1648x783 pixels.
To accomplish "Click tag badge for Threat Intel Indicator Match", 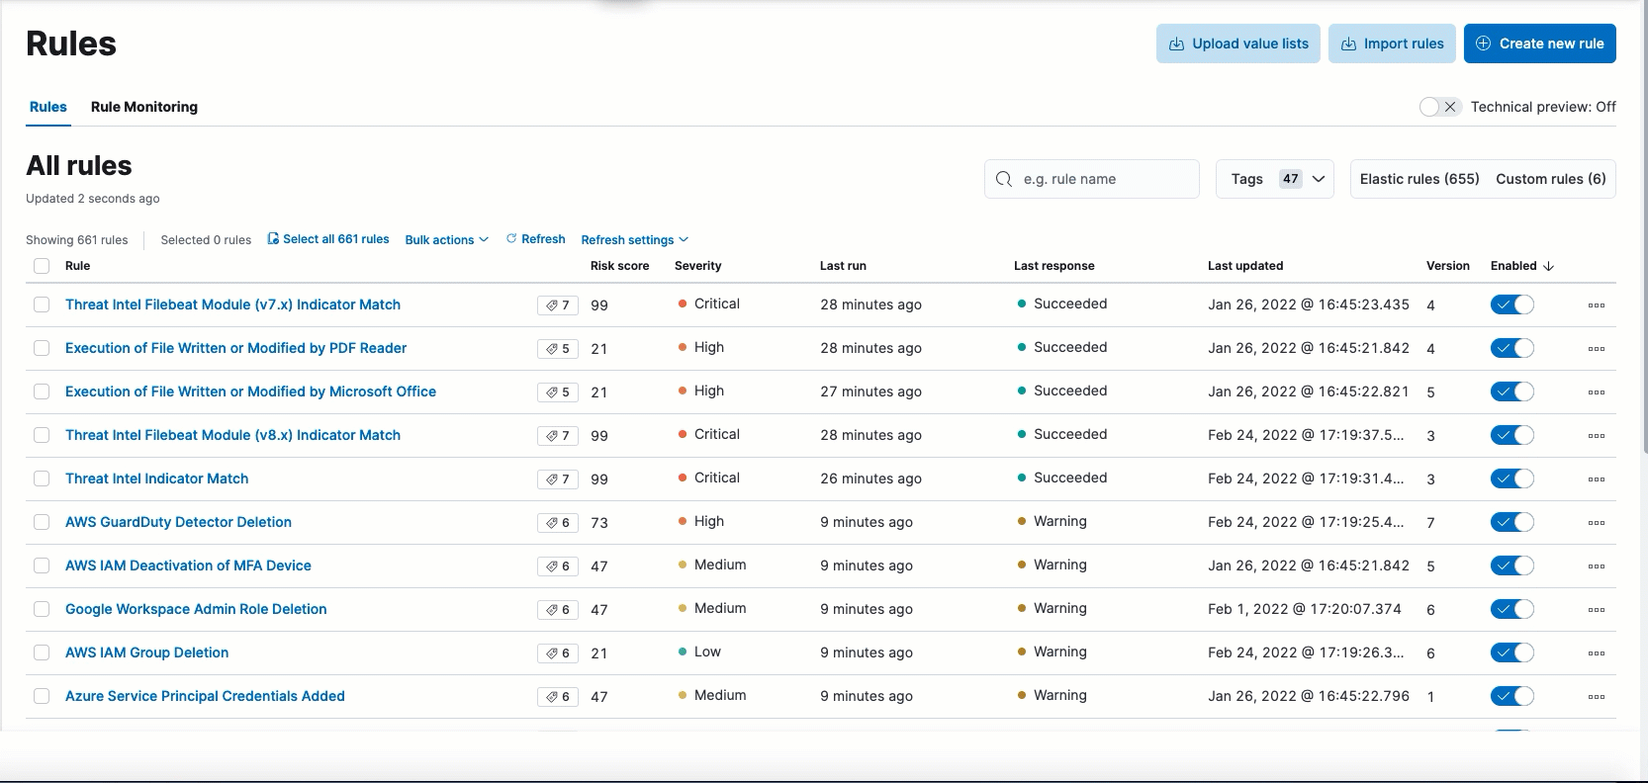I will [557, 479].
